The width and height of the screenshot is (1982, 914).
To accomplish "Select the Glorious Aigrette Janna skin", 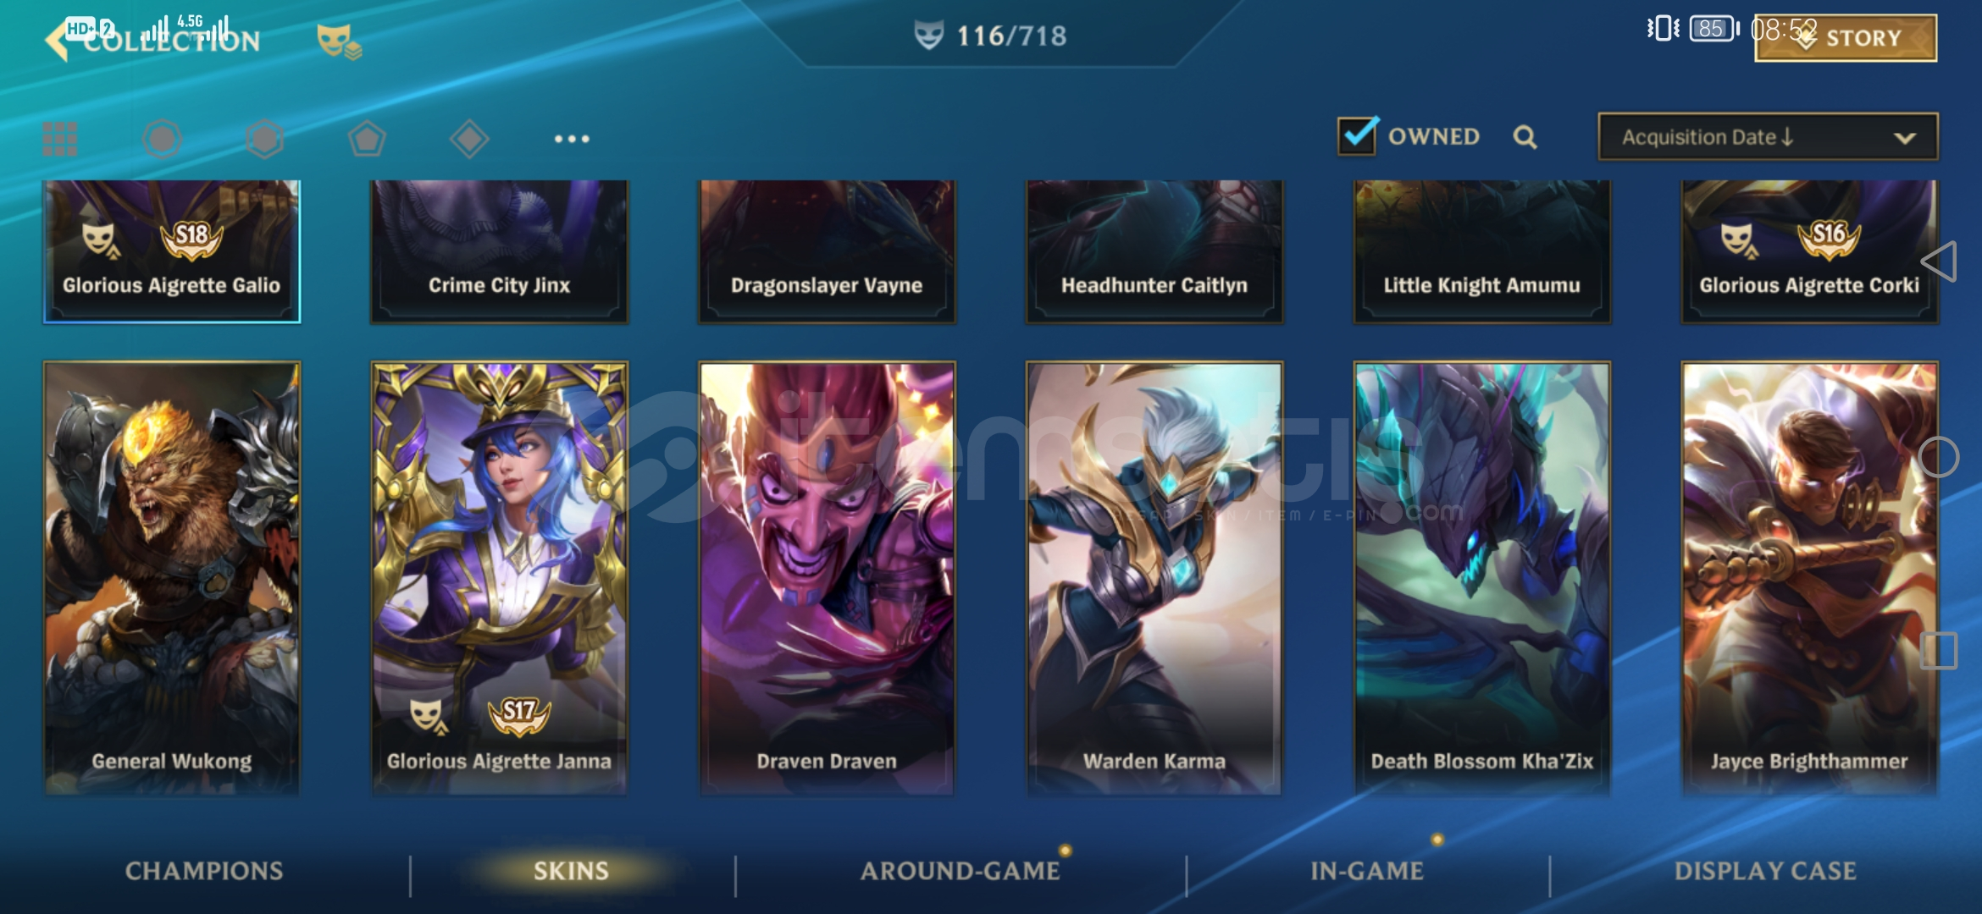I will (499, 579).
